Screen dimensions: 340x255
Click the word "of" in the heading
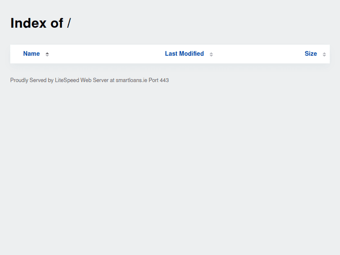coord(57,23)
